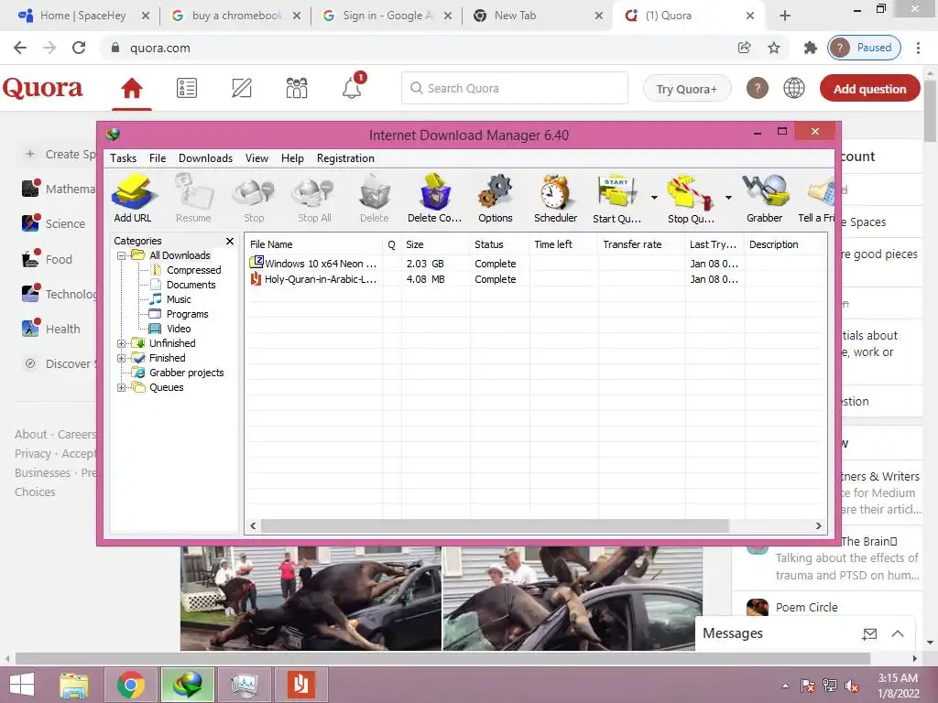
Task: Expand the Unfinished category node
Action: click(122, 344)
